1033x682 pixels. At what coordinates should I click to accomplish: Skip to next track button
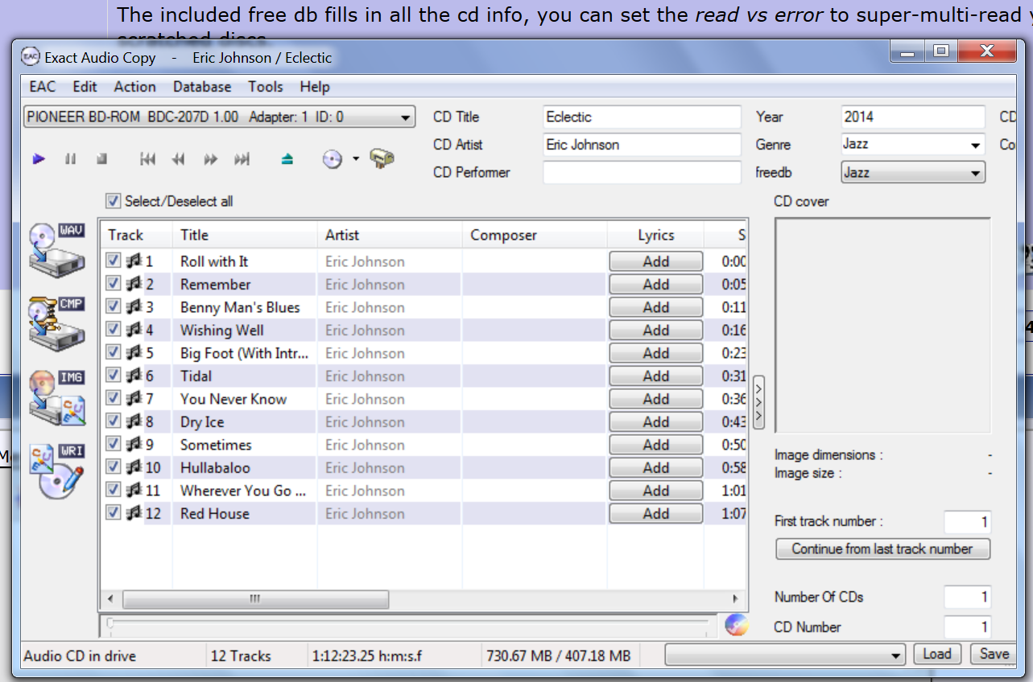(x=242, y=159)
